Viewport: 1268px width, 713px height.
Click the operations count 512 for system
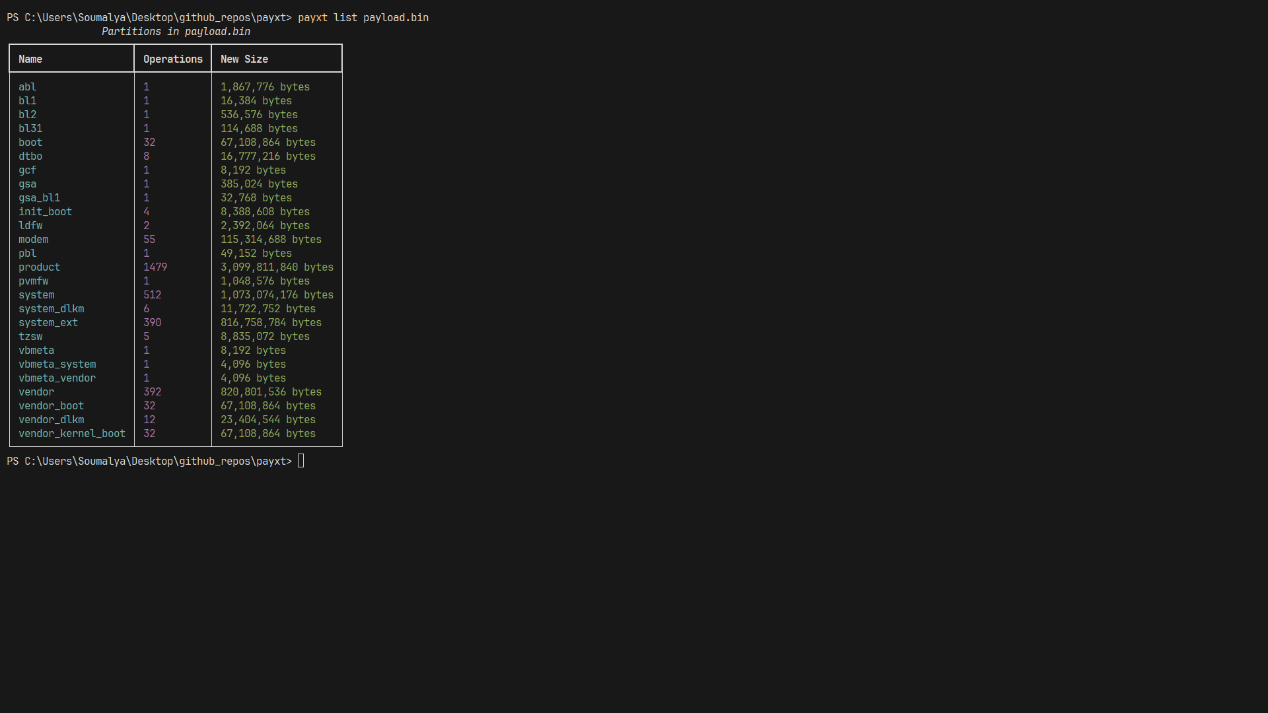tap(153, 295)
